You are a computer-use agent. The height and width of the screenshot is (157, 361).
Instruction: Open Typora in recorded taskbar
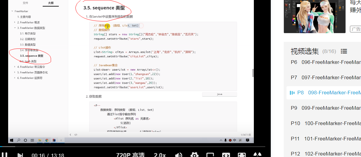pos(61,140)
